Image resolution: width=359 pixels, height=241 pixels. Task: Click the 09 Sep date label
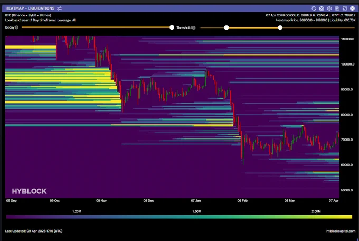click(x=12, y=201)
